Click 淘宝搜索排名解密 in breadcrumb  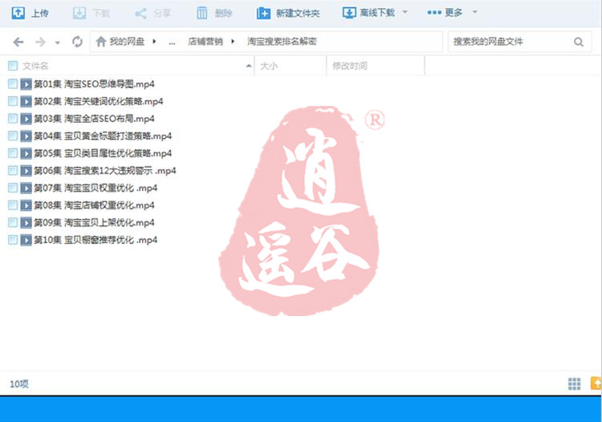point(282,42)
